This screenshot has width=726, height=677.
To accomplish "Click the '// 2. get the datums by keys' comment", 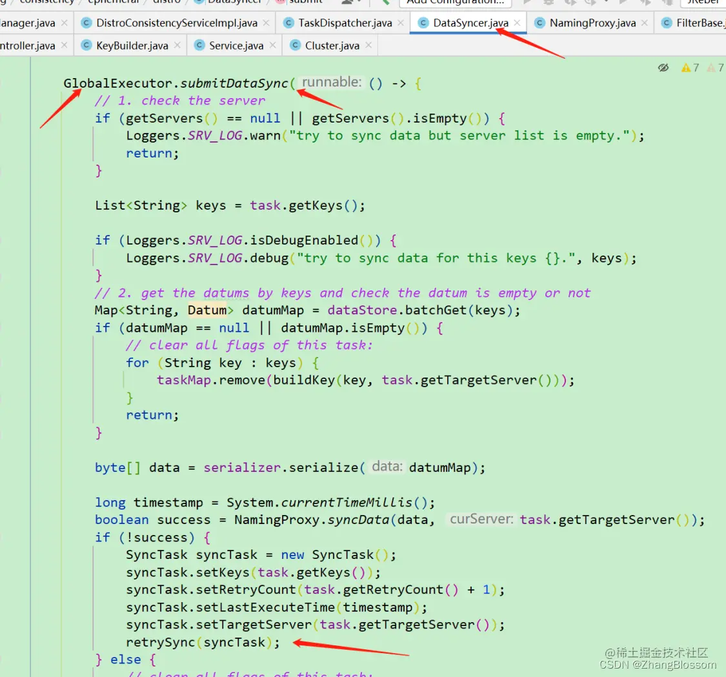I will 343,293.
